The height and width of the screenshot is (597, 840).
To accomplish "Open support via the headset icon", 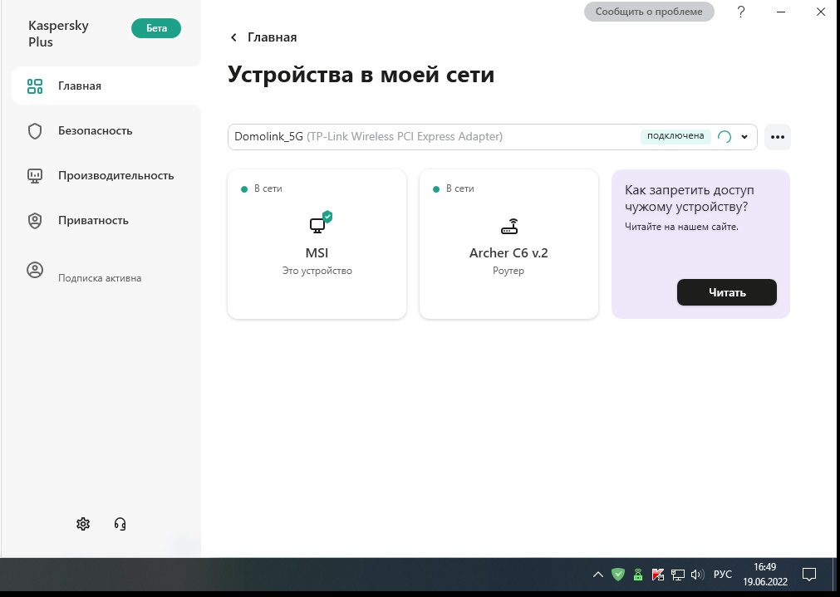I will (120, 524).
